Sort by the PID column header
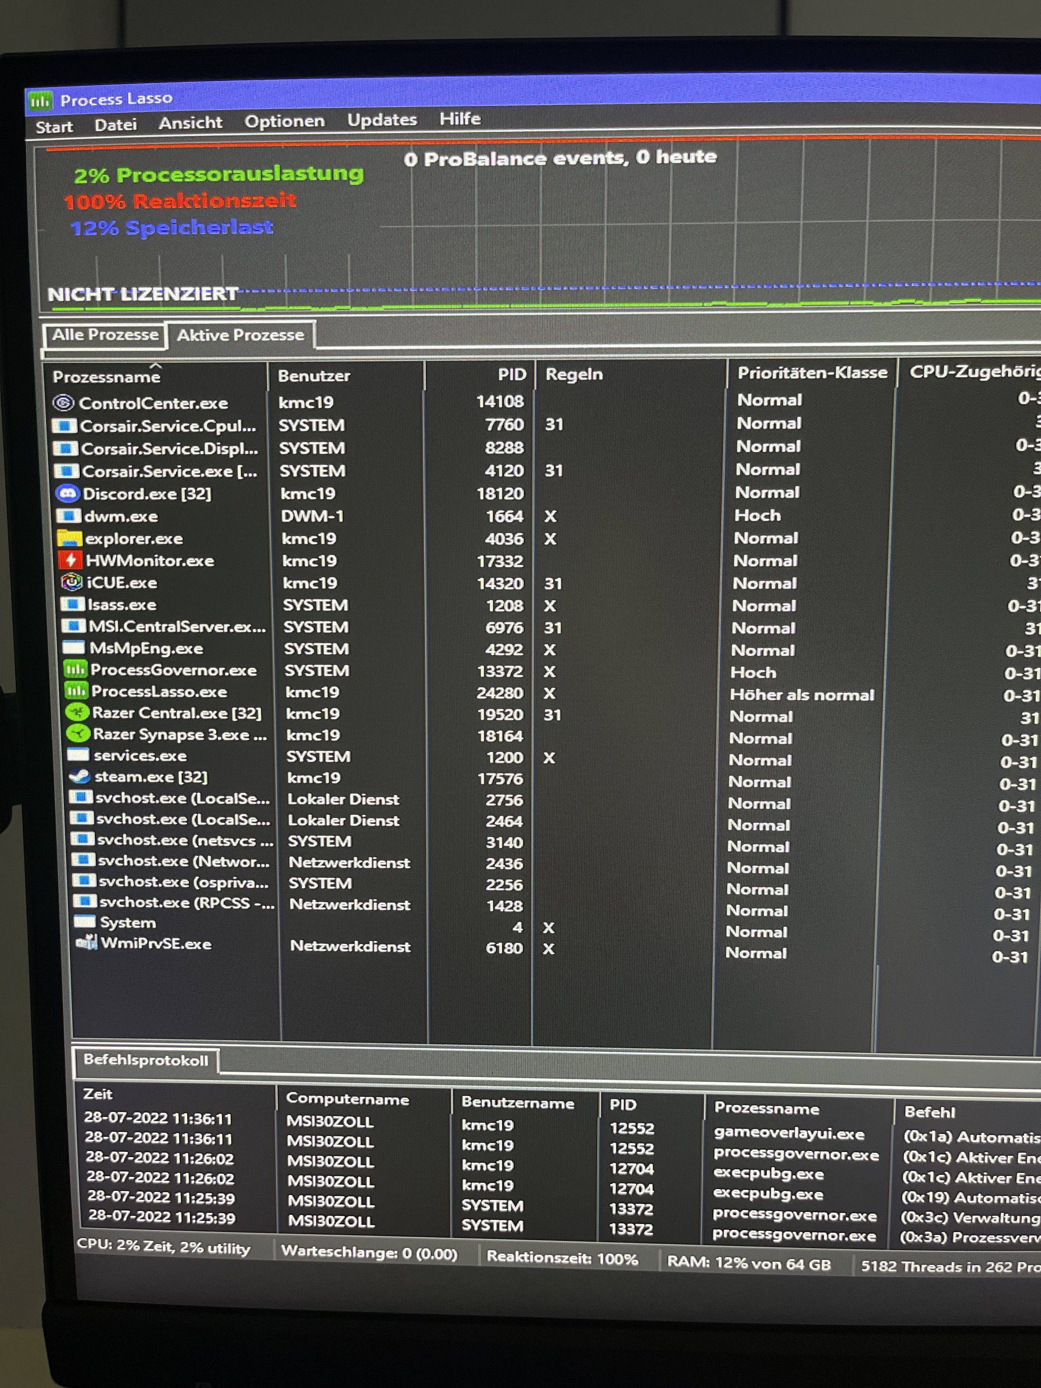Screen dimensions: 1041x1388 512,375
